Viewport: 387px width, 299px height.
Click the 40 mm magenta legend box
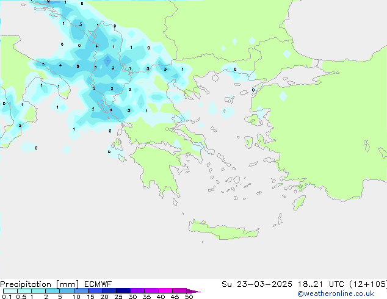tap(165, 291)
